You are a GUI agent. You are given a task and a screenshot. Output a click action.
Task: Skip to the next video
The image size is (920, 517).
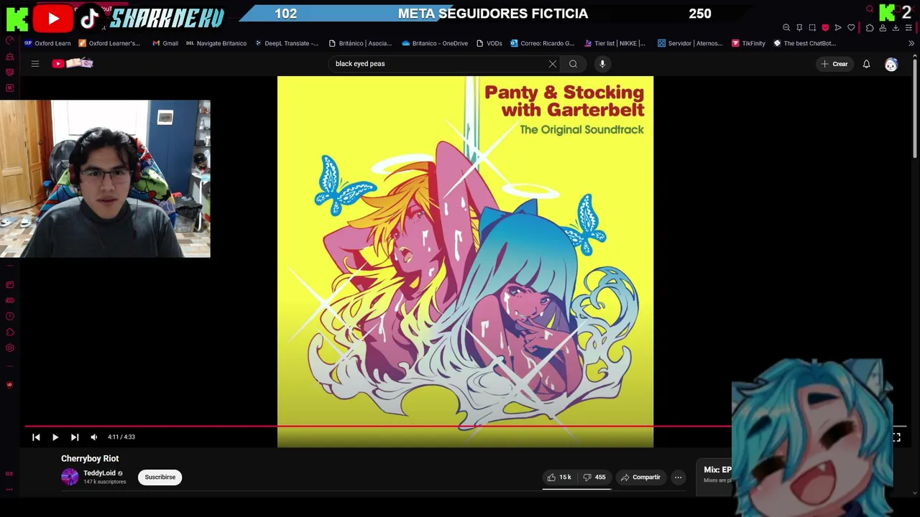click(75, 437)
